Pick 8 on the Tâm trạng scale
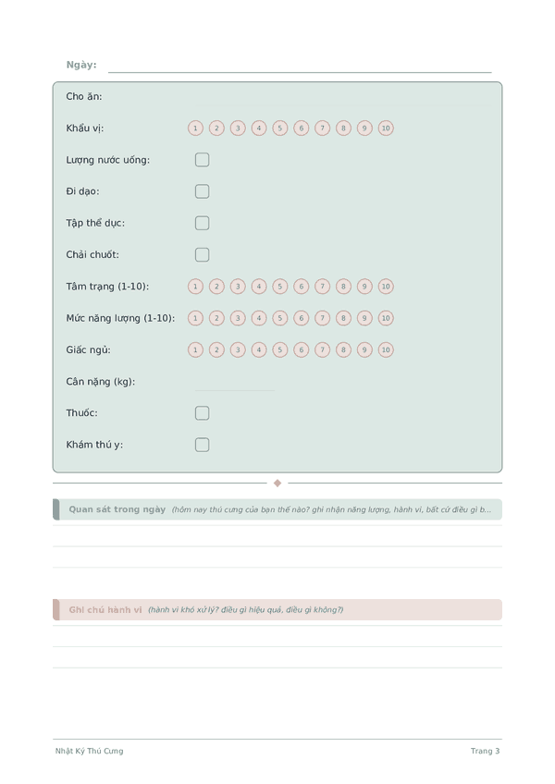This screenshot has width=555, height=784. [x=343, y=287]
